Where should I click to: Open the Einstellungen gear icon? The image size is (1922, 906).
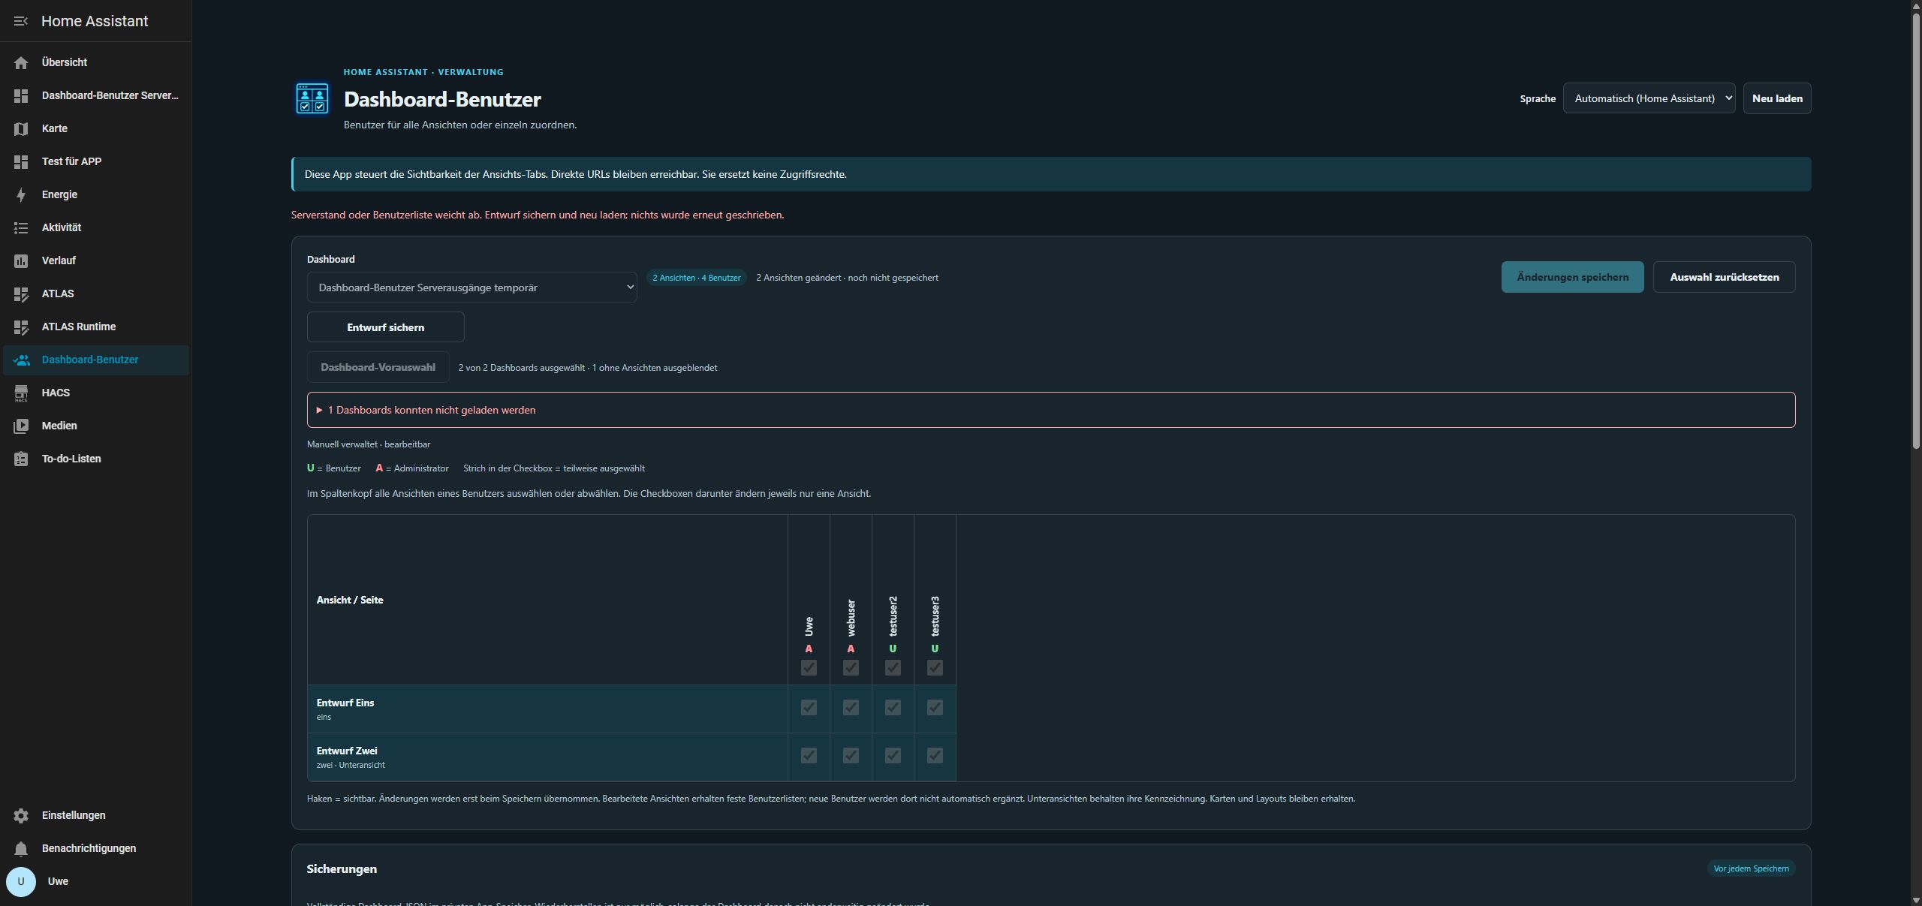(x=21, y=815)
